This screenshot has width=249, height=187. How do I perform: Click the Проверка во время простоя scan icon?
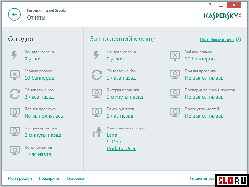point(175,93)
